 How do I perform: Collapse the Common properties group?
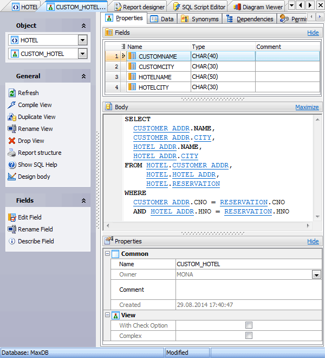[107, 254]
